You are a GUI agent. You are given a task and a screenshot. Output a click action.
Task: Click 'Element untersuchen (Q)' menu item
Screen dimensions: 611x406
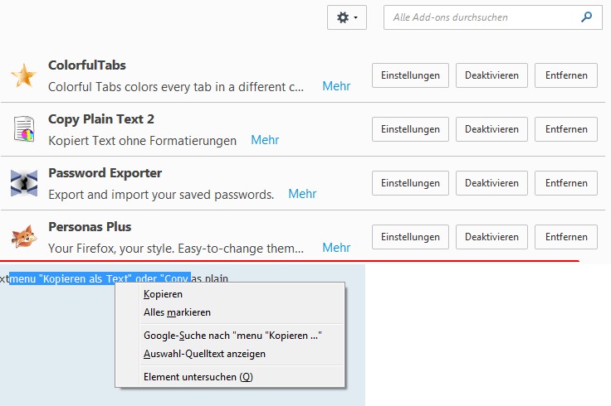point(198,377)
